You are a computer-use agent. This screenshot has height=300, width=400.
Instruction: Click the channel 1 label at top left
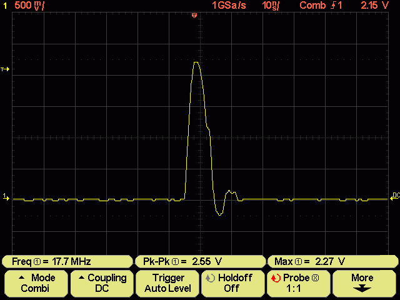point(5,6)
